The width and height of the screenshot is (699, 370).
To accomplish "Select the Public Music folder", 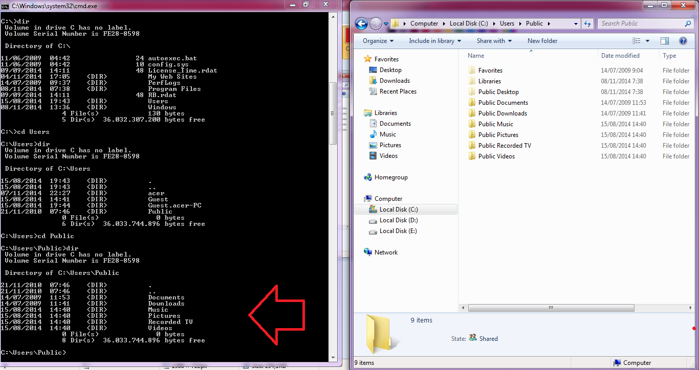I will pyautogui.click(x=495, y=124).
